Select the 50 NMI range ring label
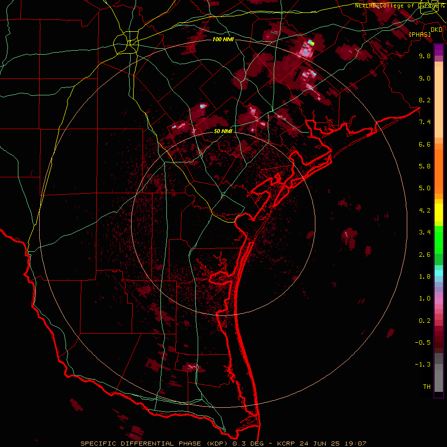This screenshot has width=447, height=447. (223, 131)
